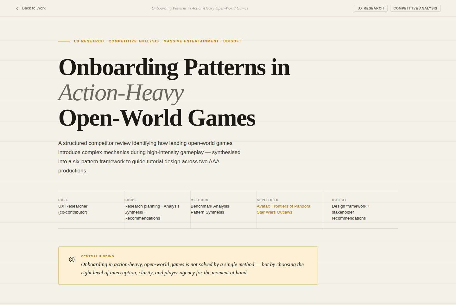Go back via Back to Work link
456x305 pixels.
31,8
